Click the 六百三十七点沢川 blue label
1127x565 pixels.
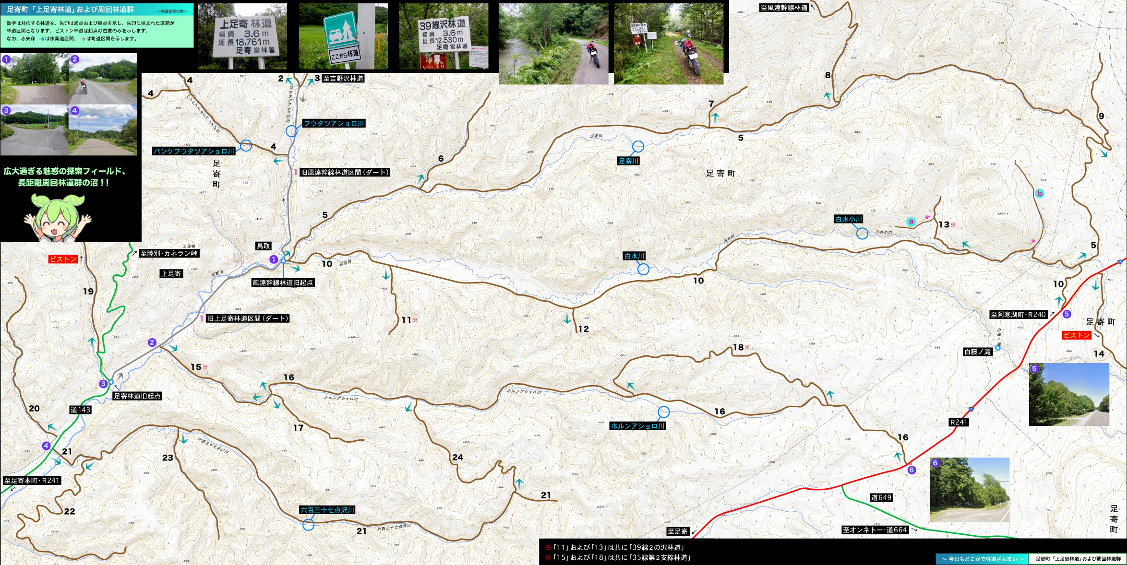point(327,510)
